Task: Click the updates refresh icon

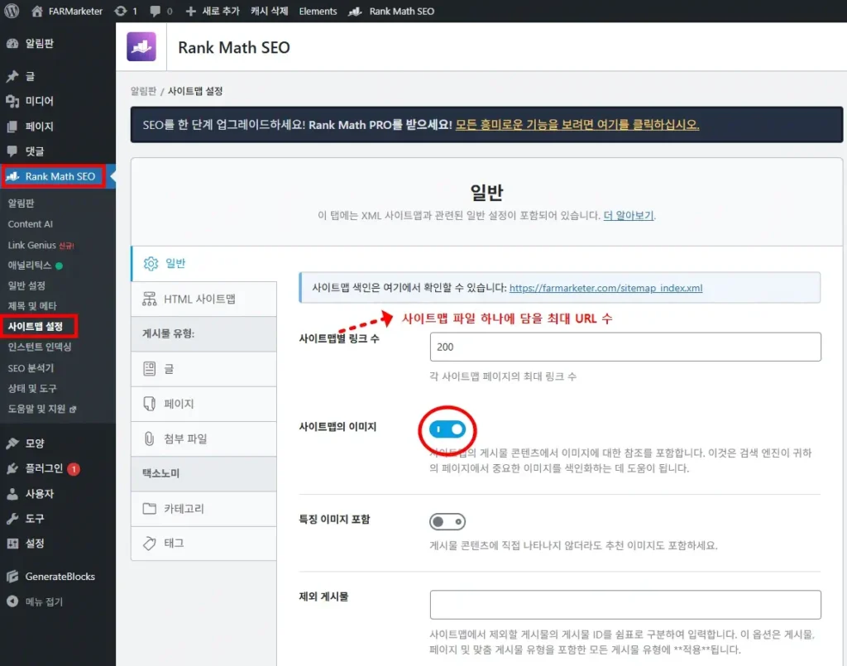Action: 121,12
